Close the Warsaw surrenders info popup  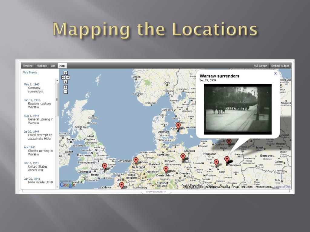click(x=275, y=74)
